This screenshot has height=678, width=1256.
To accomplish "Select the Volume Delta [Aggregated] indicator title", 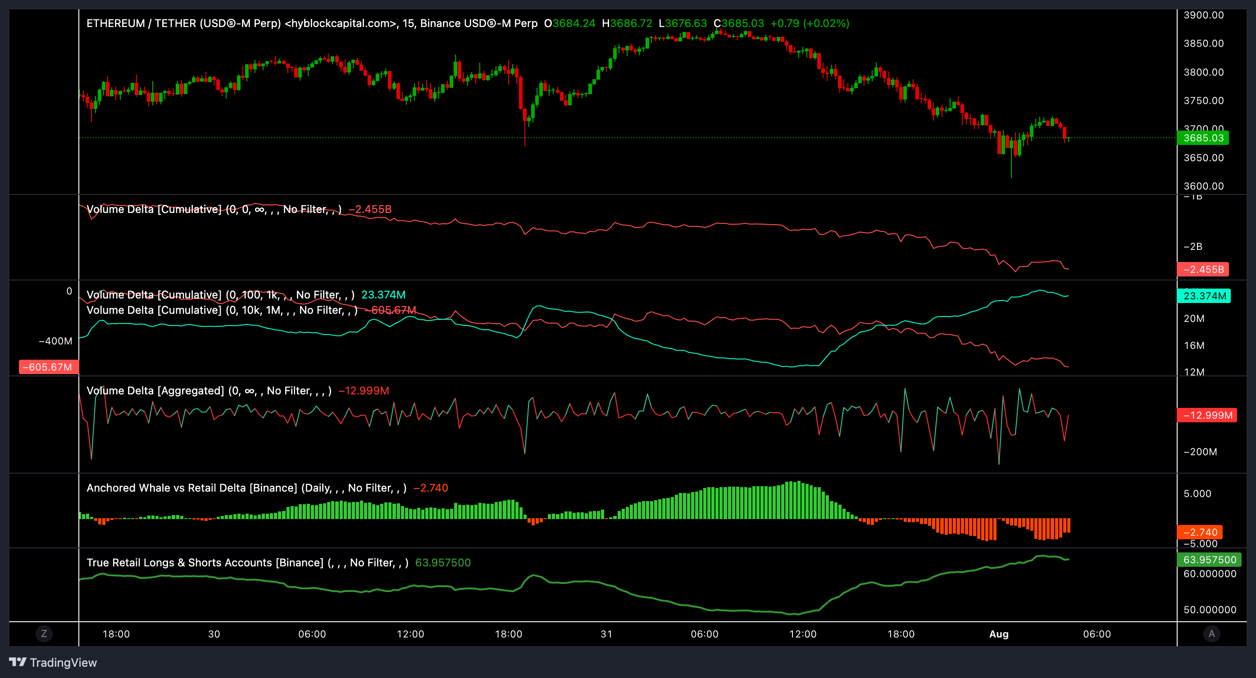I will point(156,390).
